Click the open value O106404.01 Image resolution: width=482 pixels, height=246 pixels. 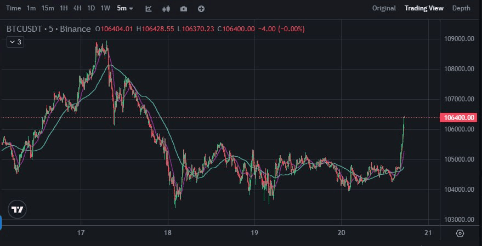click(114, 29)
